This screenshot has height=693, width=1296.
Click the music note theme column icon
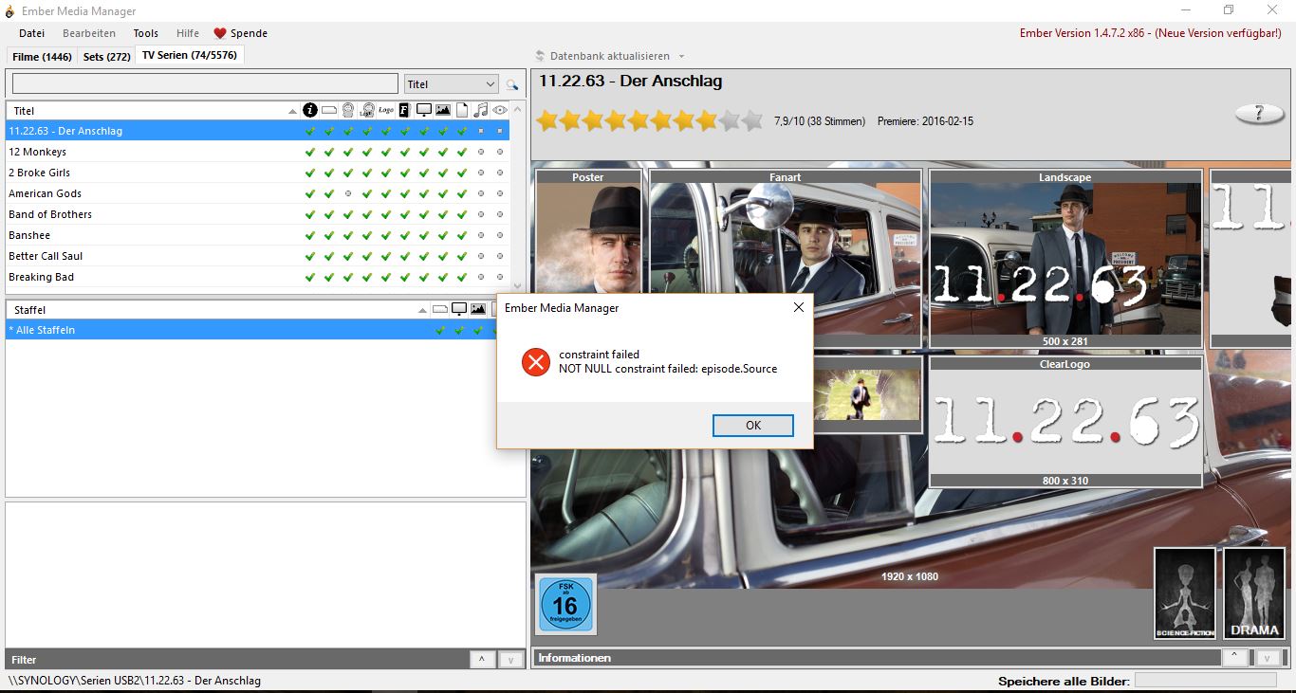tap(481, 111)
